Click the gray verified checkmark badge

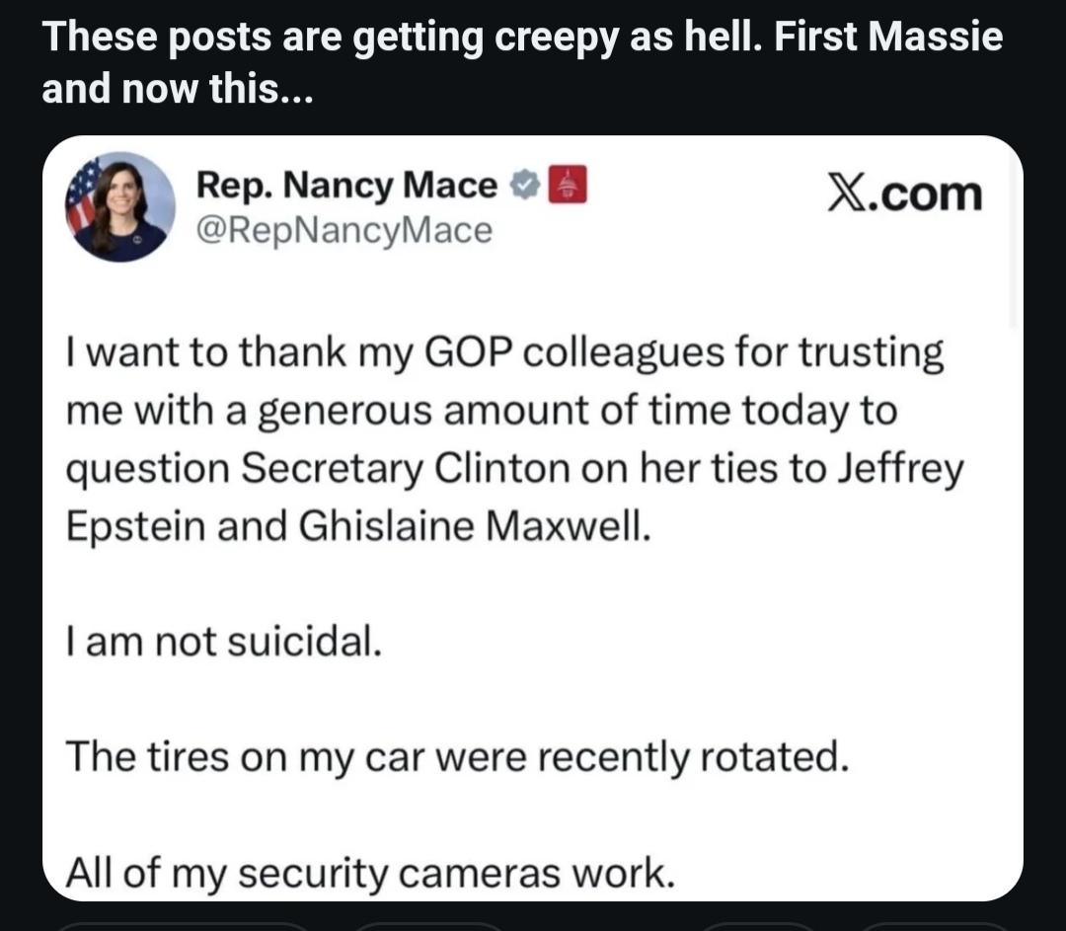pyautogui.click(x=525, y=185)
